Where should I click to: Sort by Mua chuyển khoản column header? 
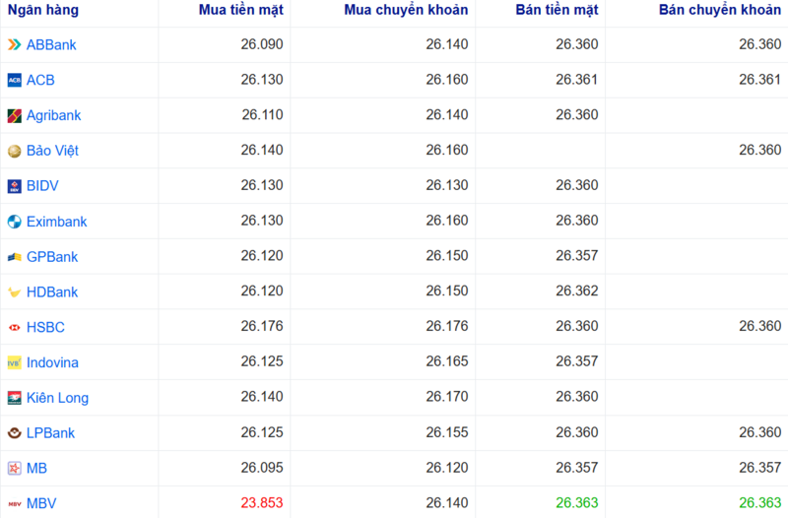(406, 10)
